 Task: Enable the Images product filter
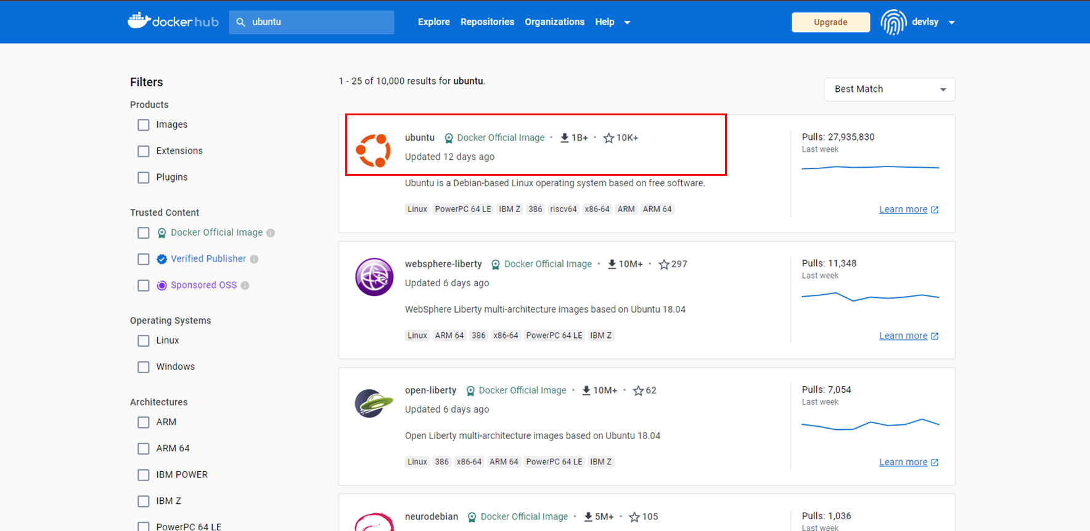[144, 125]
